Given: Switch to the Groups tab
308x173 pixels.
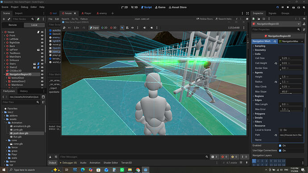Looking at the screenshot, I should click(x=285, y=13).
